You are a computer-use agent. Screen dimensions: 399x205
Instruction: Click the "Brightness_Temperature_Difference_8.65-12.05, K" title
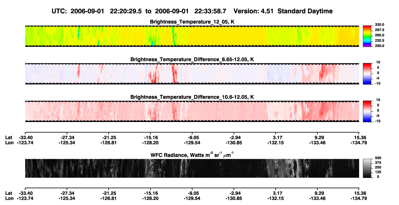tap(192, 59)
